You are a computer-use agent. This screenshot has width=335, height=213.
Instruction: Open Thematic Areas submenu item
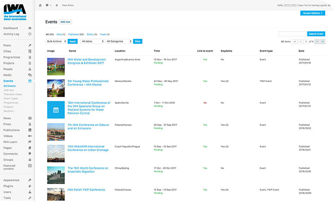(13, 94)
